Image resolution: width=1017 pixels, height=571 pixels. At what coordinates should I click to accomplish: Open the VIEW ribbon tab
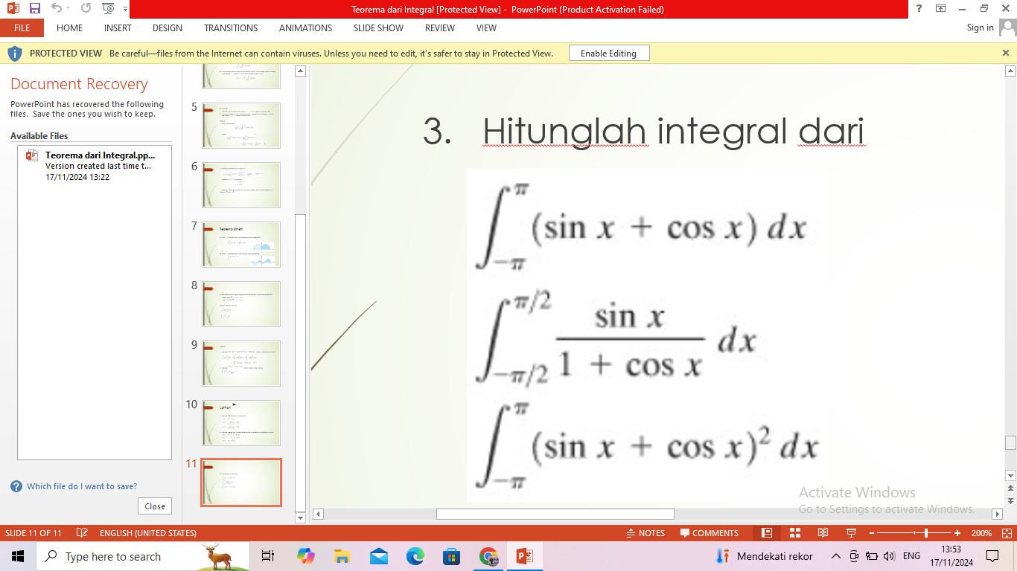point(486,28)
